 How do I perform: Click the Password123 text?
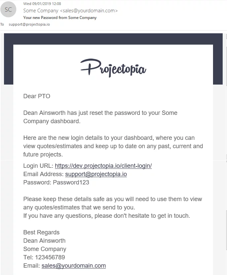[x=71, y=182]
